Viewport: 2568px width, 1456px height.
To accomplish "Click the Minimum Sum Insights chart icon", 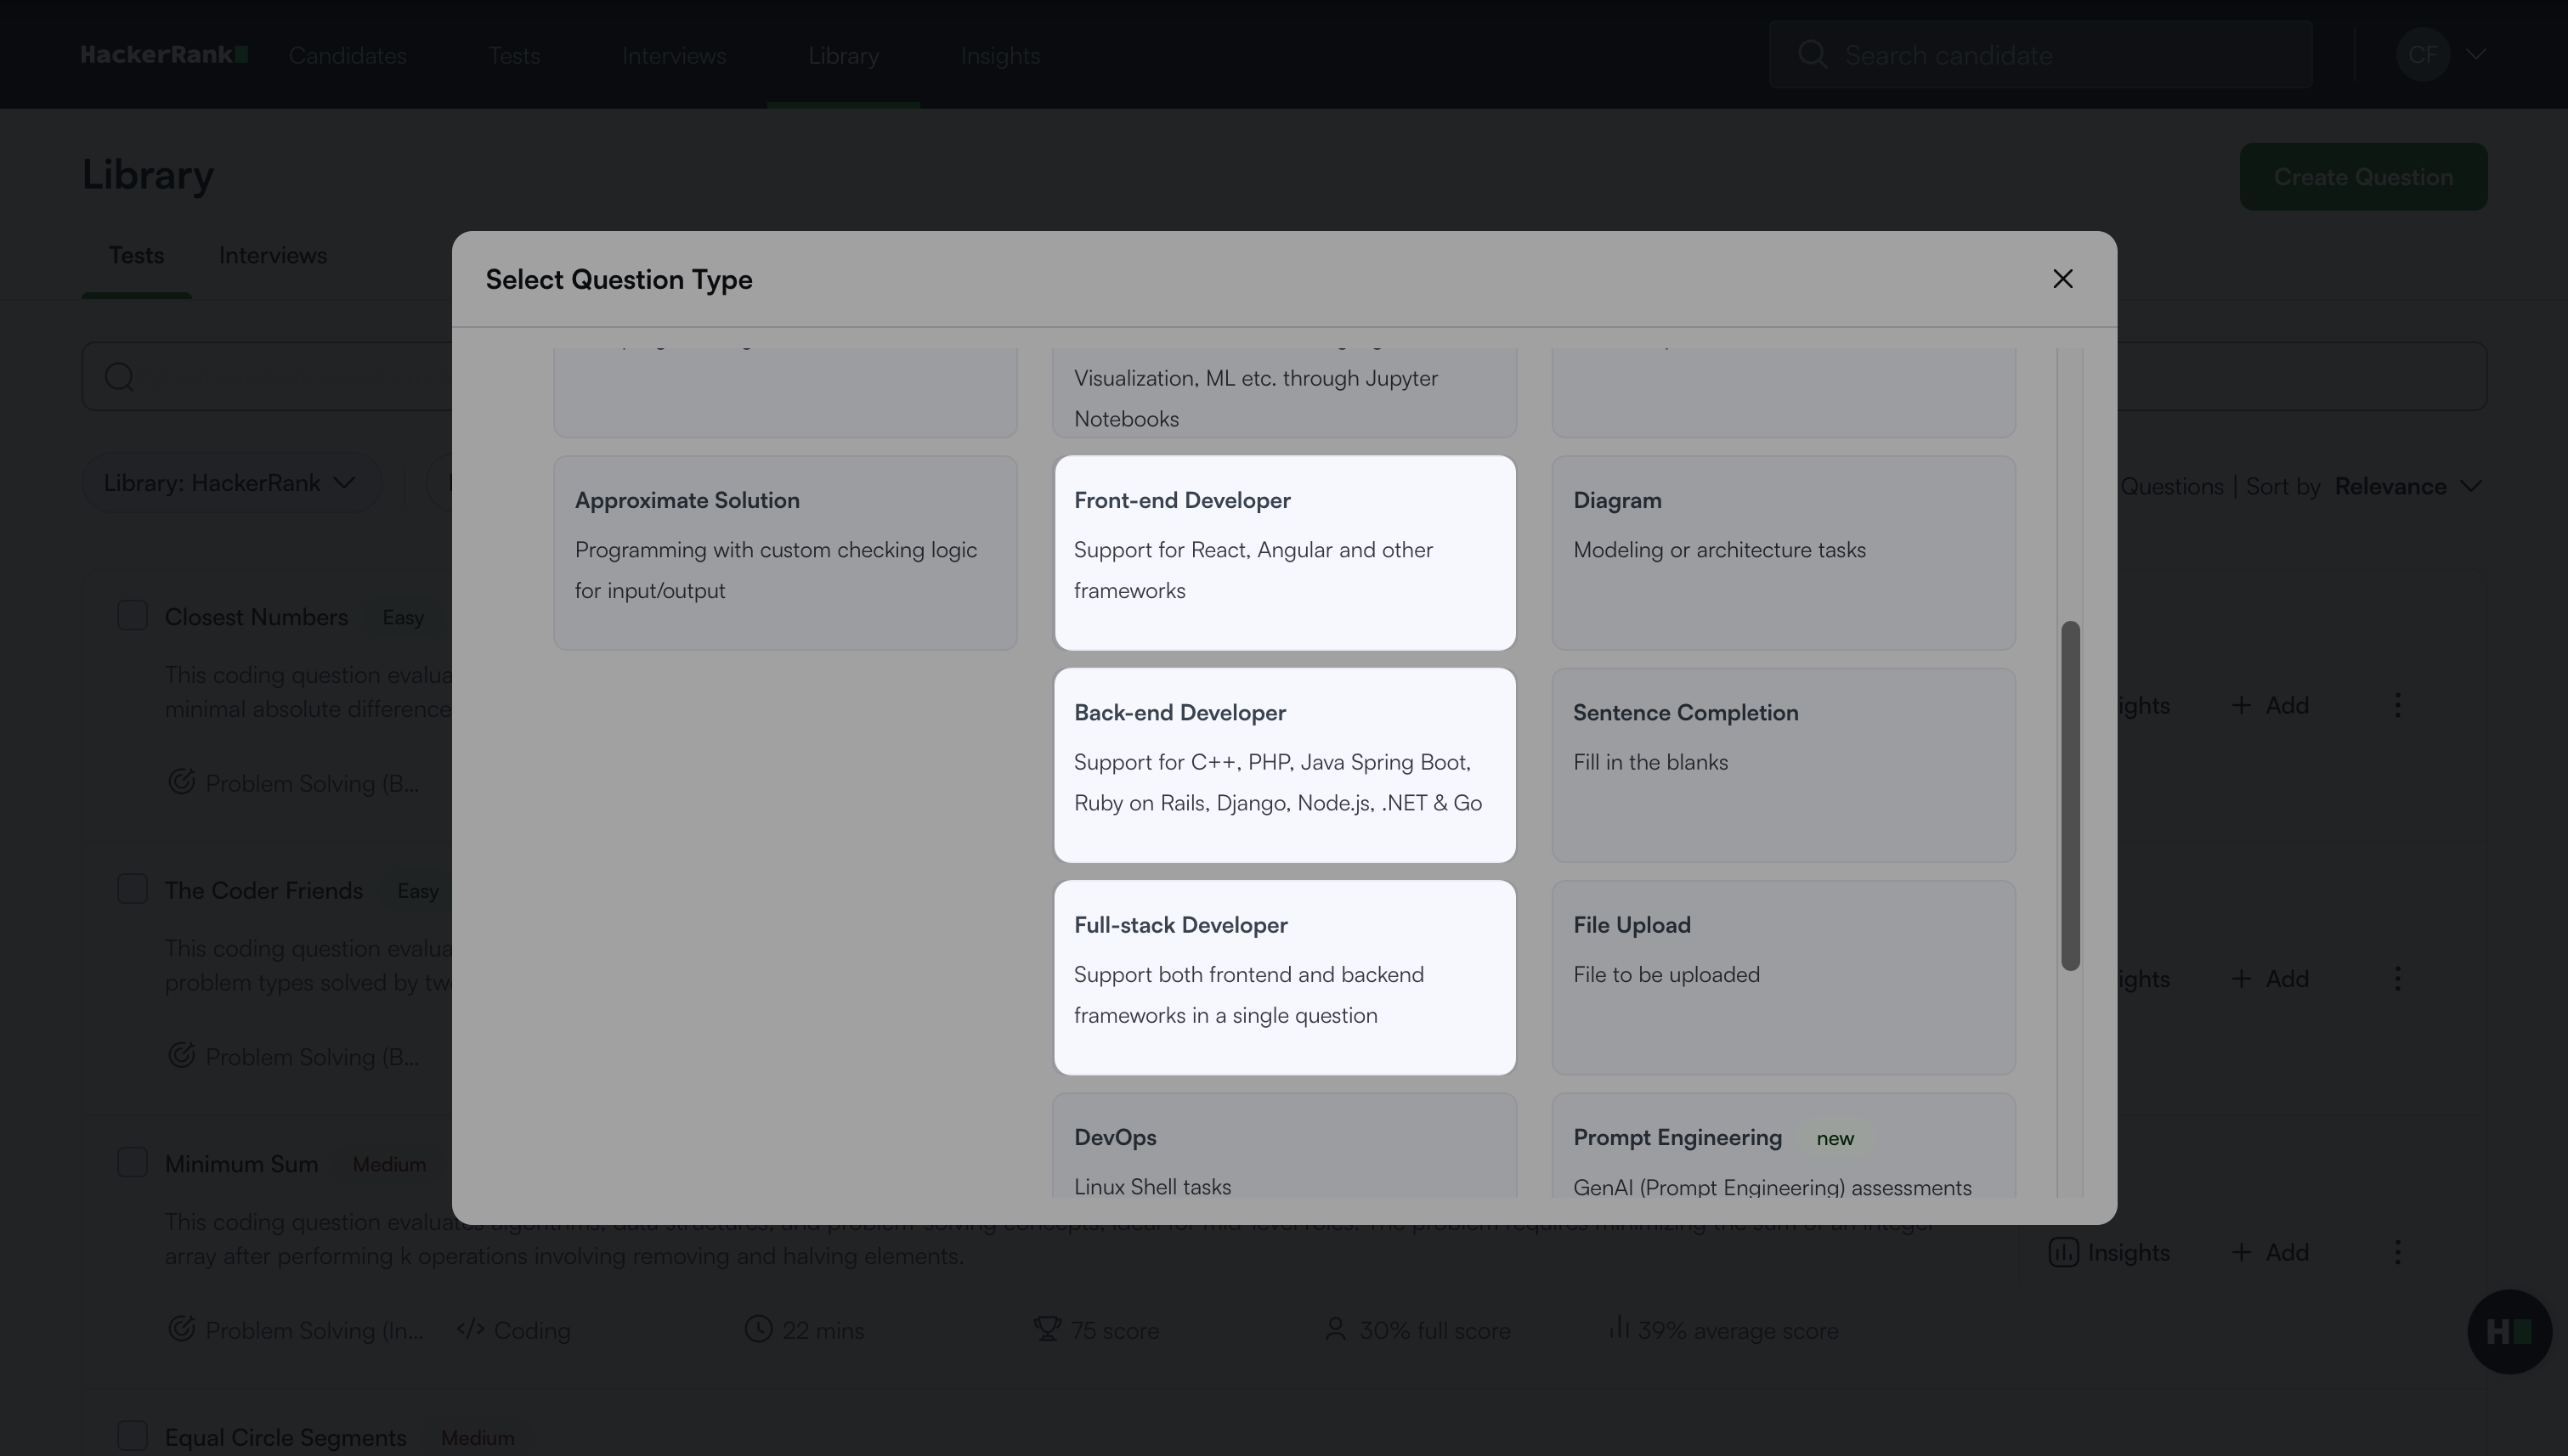I will click(2062, 1252).
